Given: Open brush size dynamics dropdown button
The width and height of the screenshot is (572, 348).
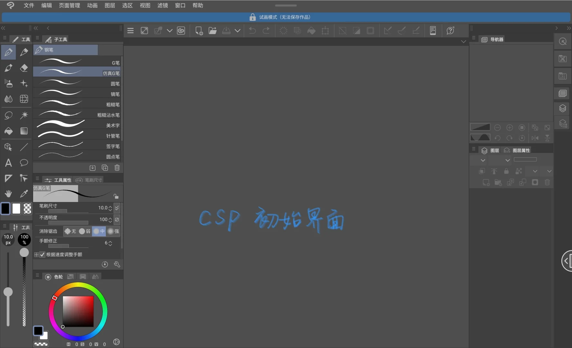Looking at the screenshot, I should (117, 208).
